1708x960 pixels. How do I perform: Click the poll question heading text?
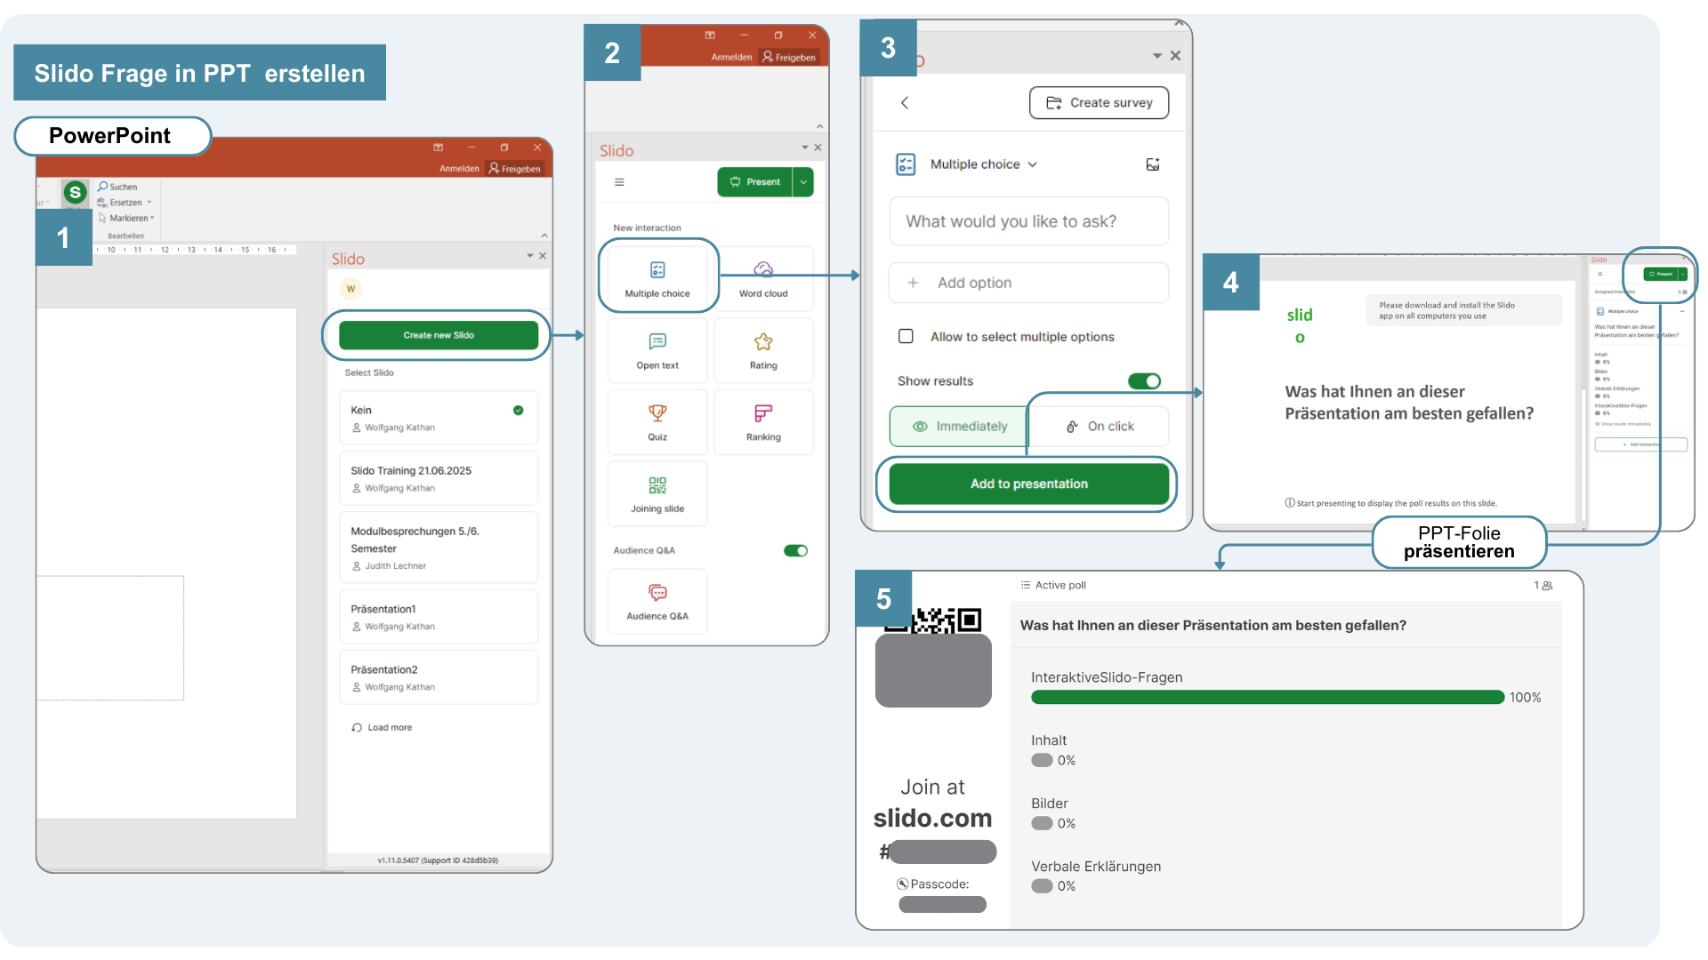pos(1213,626)
